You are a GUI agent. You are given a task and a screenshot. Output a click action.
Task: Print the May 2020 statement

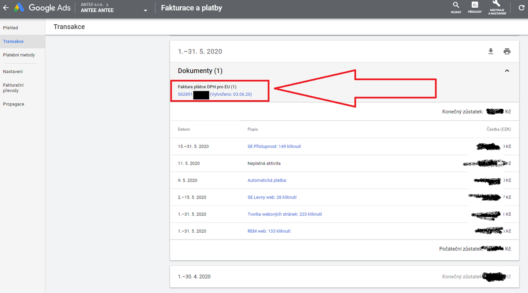pyautogui.click(x=507, y=51)
